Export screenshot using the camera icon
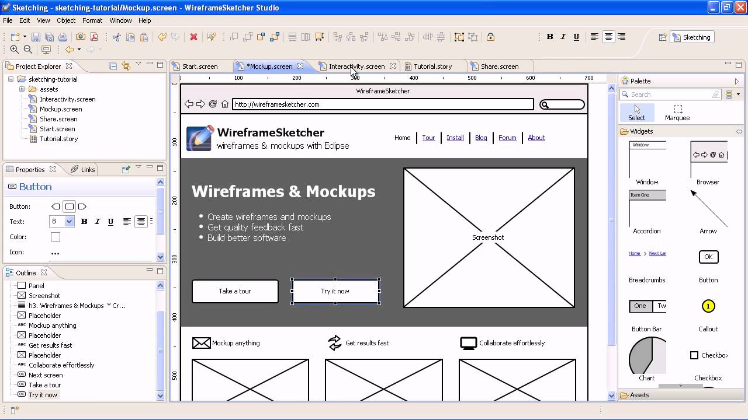This screenshot has width=748, height=420. click(81, 37)
